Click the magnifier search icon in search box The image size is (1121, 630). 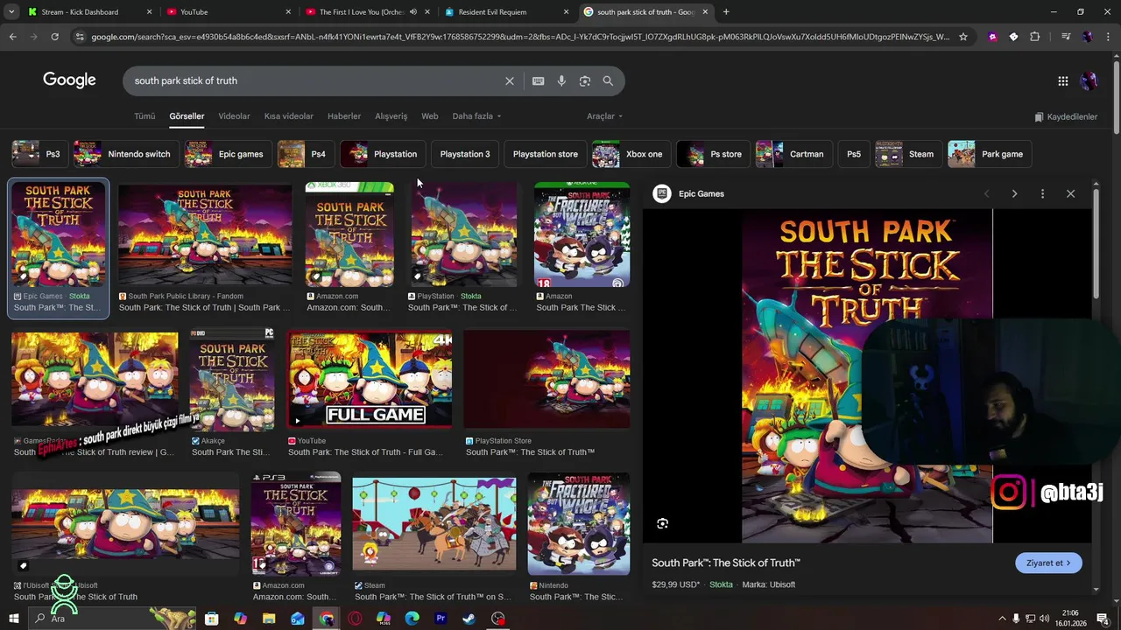pos(608,80)
